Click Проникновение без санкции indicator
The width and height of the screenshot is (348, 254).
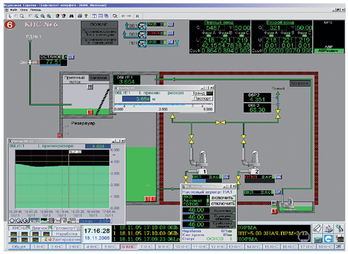click(x=100, y=33)
